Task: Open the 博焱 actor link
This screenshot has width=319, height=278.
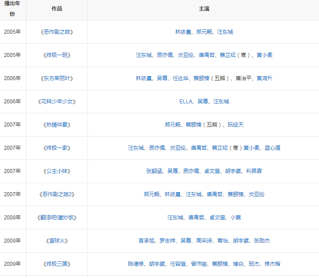Action: tap(238, 264)
